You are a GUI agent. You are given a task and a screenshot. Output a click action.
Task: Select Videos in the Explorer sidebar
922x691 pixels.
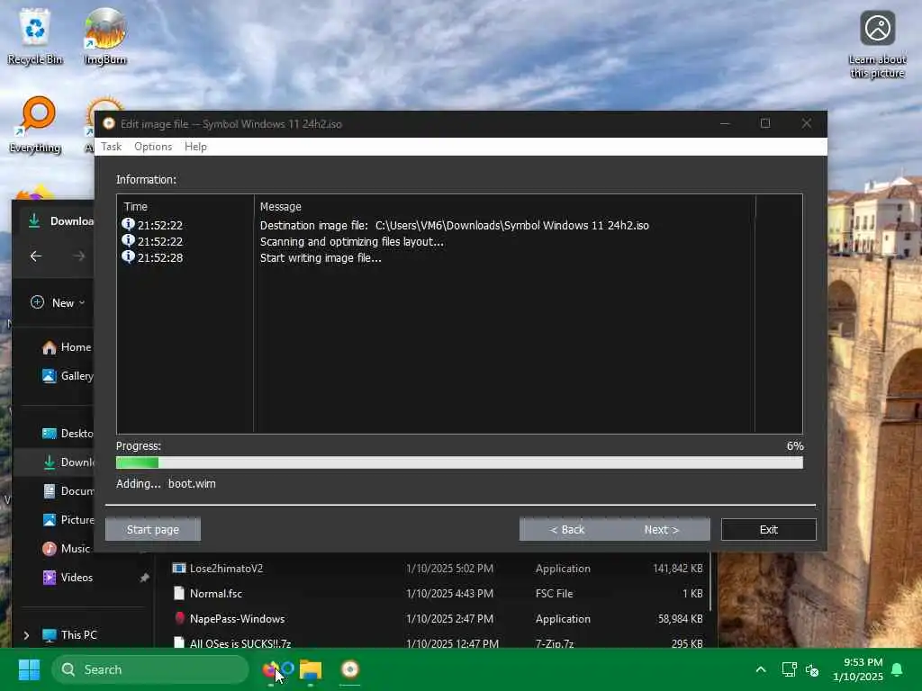point(67,577)
